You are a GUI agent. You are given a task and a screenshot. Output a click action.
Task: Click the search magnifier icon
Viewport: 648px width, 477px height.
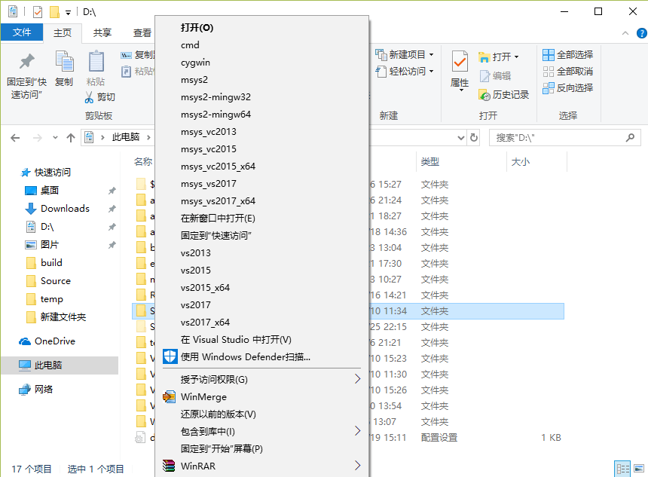click(x=630, y=137)
